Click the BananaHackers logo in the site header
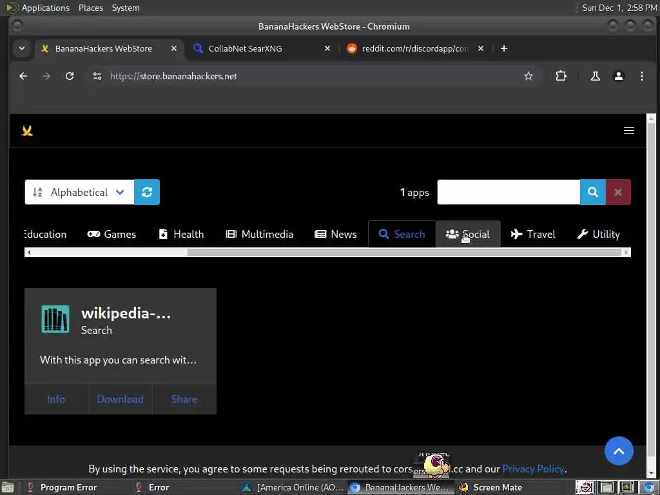Image resolution: width=660 pixels, height=495 pixels. (27, 130)
